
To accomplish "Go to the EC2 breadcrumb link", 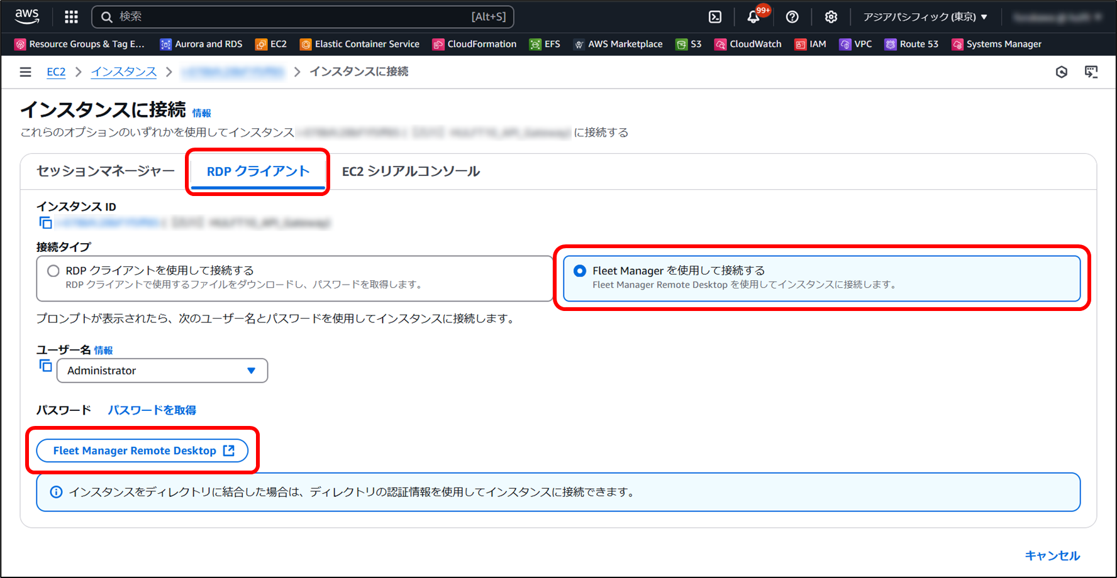I will (x=56, y=72).
